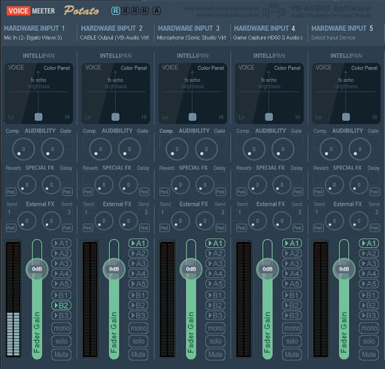Viewport: 385px width, 369px height.
Task: Mute Hardware Input 4 strip
Action: click(292, 355)
